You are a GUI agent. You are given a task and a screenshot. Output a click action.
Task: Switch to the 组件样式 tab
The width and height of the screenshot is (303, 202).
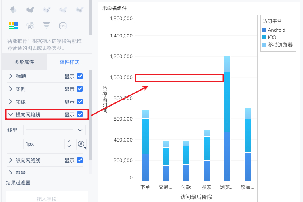(70, 62)
